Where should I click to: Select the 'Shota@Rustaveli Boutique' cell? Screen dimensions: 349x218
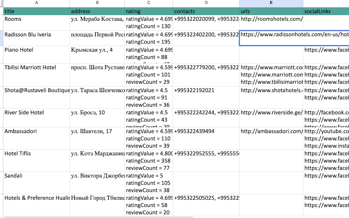point(37,97)
